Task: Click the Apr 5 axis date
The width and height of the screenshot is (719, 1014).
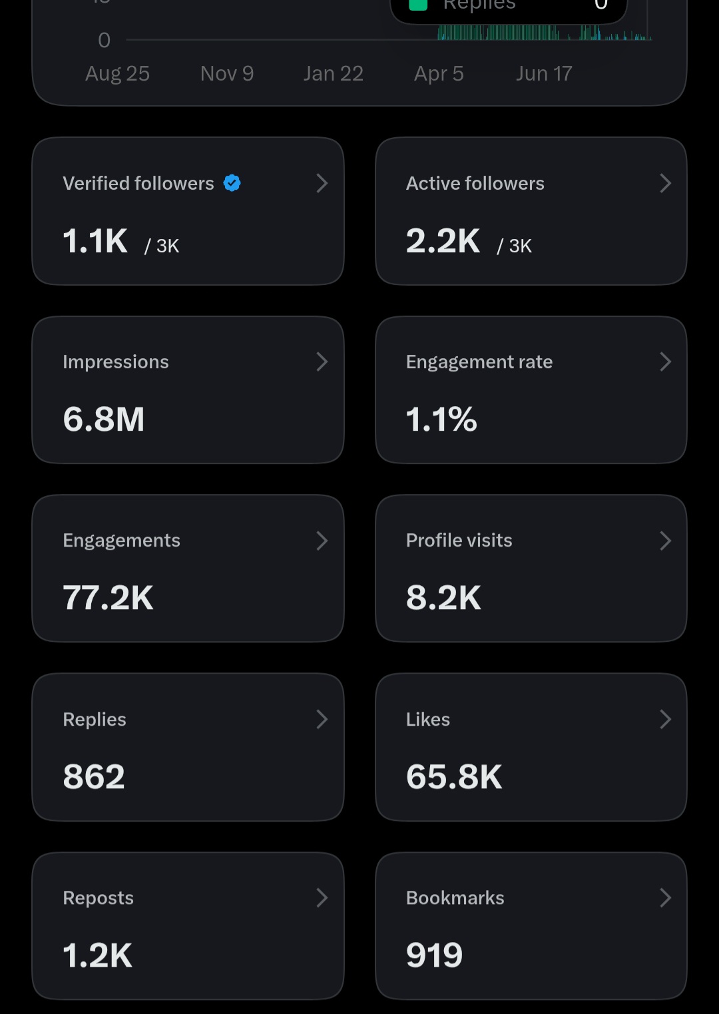Action: 439,73
